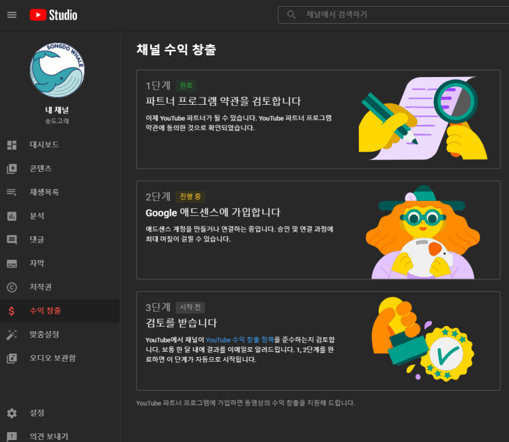Click the 시작 전 status badge on step 3
Image resolution: width=509 pixels, height=442 pixels.
[x=190, y=307]
